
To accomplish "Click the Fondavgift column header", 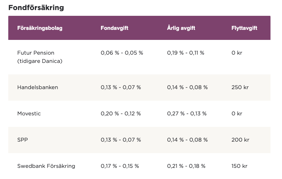I will click(115, 28).
